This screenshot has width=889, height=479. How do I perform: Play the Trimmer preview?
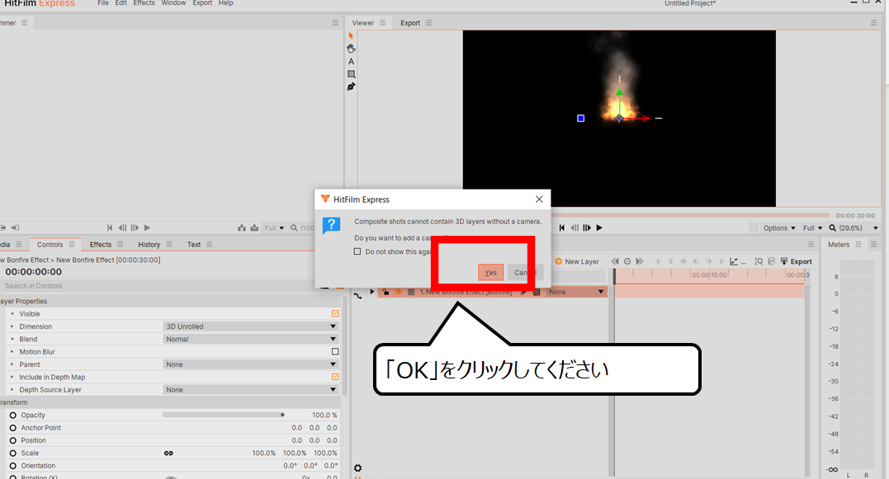[148, 228]
